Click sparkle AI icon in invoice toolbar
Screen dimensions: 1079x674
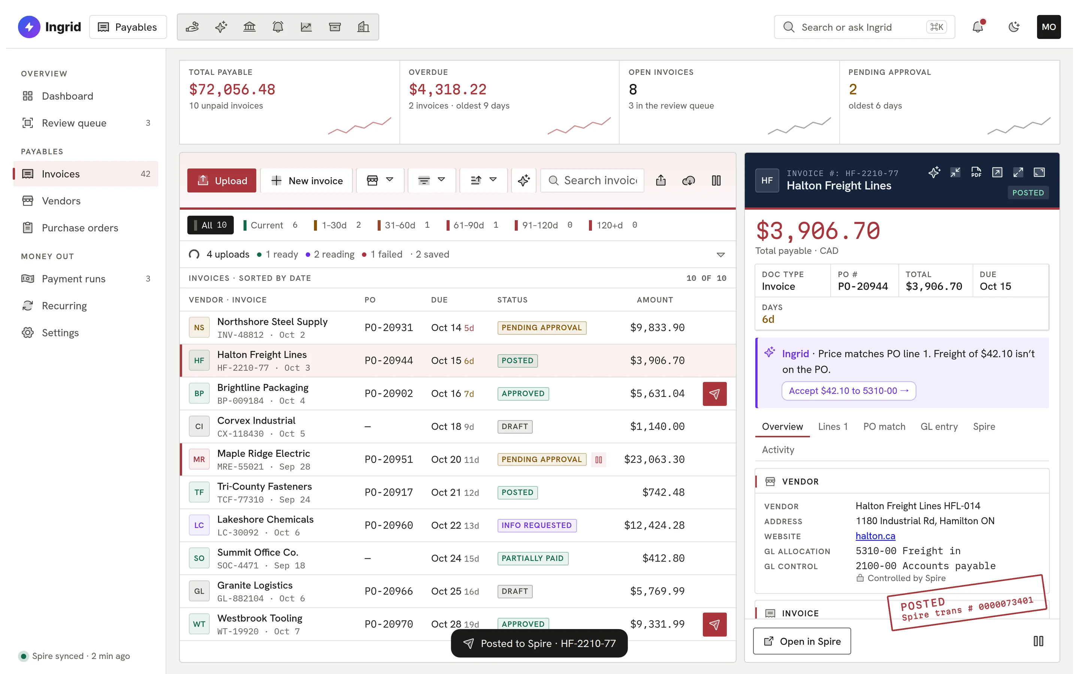pos(523,180)
